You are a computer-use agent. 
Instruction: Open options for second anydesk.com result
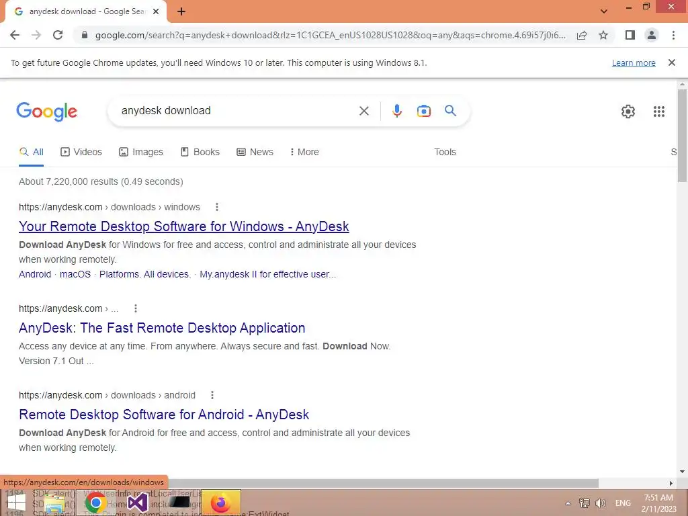[x=136, y=308]
